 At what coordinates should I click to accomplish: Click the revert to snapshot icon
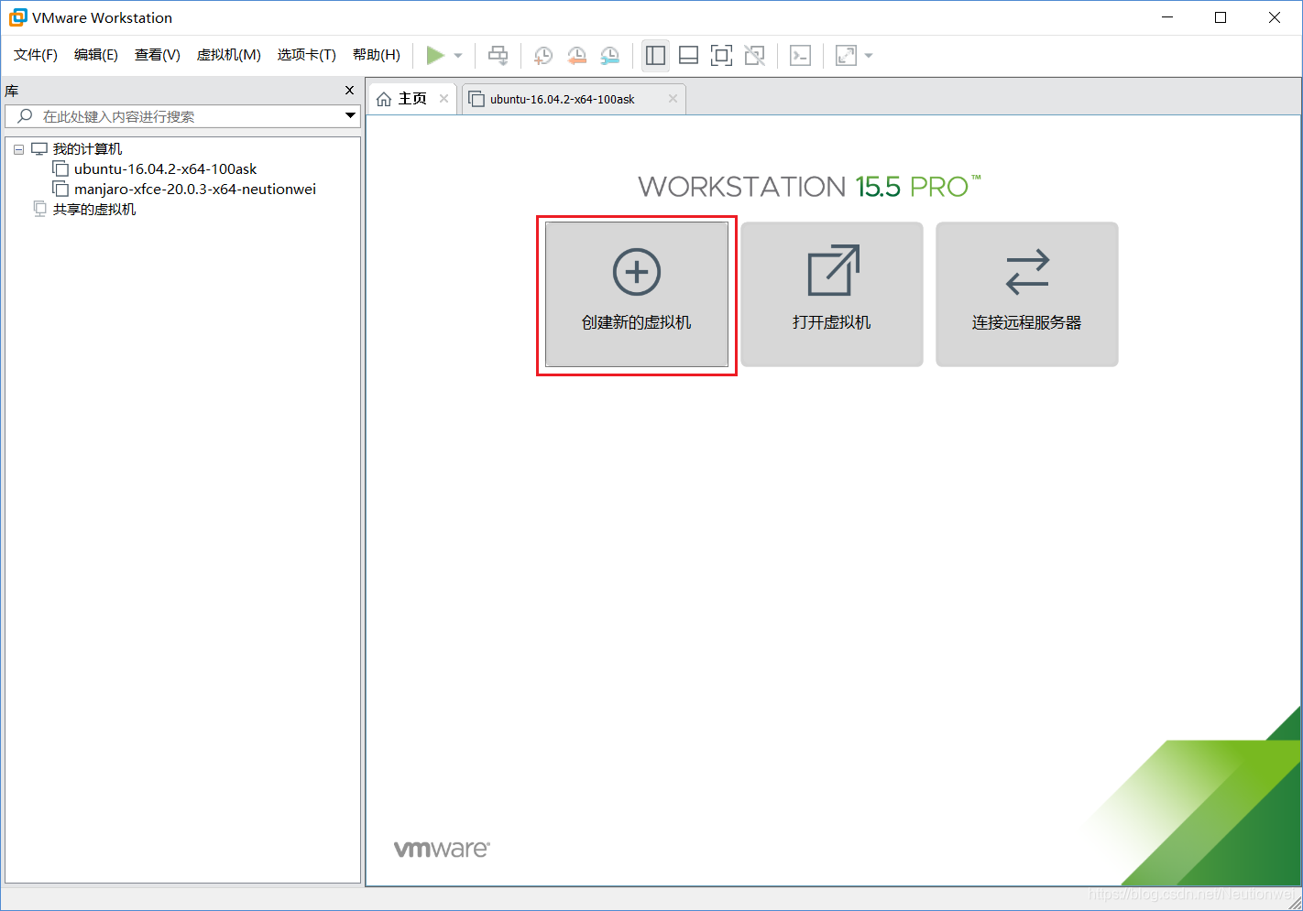click(576, 56)
